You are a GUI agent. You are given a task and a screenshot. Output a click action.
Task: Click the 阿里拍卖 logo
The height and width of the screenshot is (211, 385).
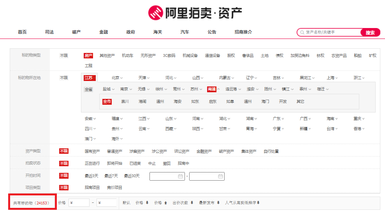(x=195, y=13)
